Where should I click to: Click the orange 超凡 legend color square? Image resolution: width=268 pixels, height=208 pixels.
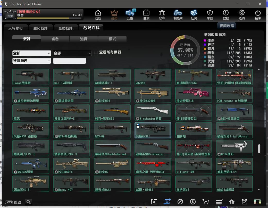pos(205,49)
